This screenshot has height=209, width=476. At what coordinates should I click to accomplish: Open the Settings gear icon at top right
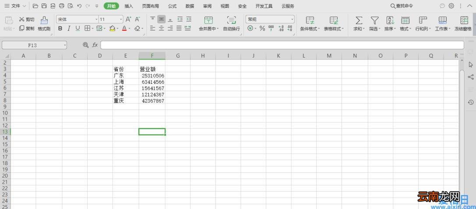(x=451, y=6)
